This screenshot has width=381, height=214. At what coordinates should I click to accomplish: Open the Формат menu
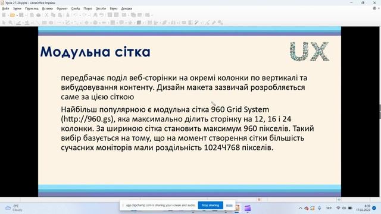coord(62,8)
